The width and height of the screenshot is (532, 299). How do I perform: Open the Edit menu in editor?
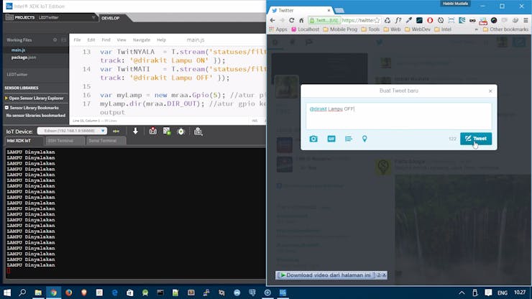click(x=91, y=40)
